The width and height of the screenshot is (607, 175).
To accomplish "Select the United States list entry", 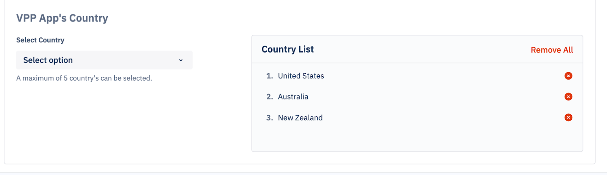I will pos(301,76).
